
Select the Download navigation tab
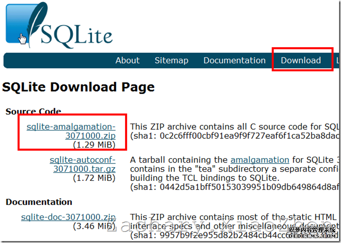pyautogui.click(x=301, y=60)
